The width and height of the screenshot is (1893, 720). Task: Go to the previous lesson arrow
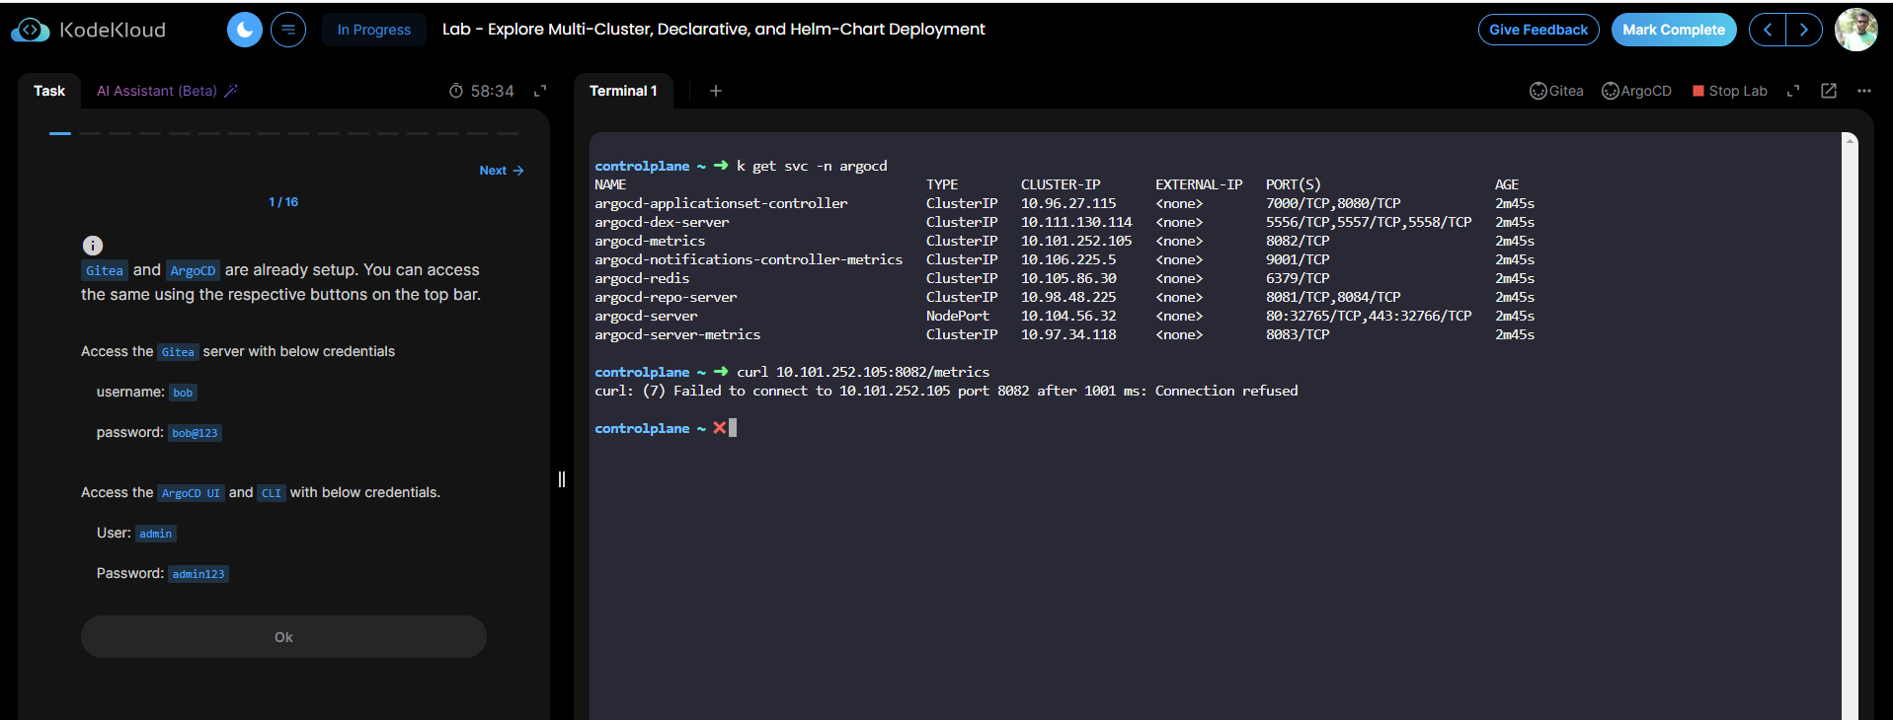tap(1768, 30)
